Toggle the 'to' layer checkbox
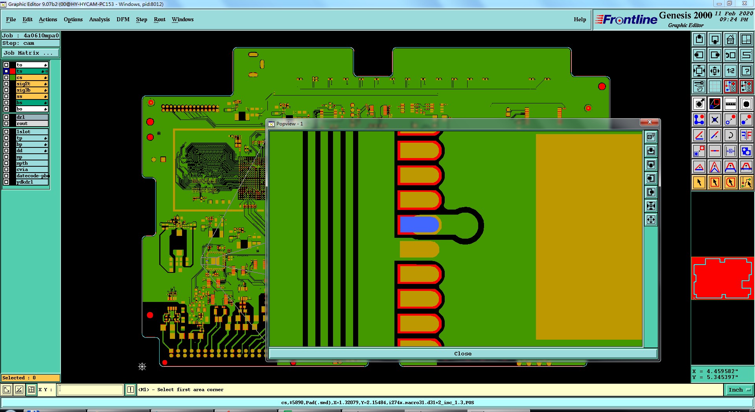Viewport: 755px width, 412px height. [6, 65]
